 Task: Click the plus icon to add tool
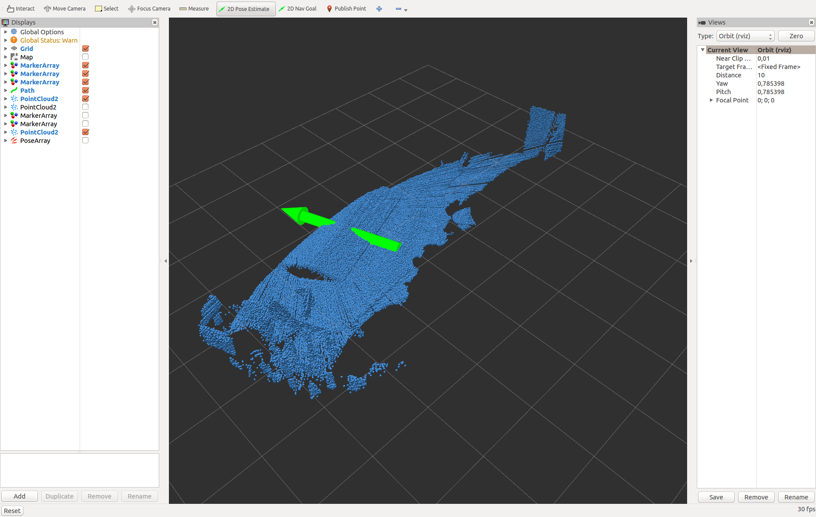(x=379, y=9)
